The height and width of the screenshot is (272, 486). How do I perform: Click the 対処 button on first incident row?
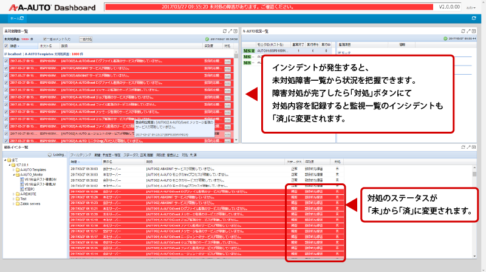click(227, 61)
